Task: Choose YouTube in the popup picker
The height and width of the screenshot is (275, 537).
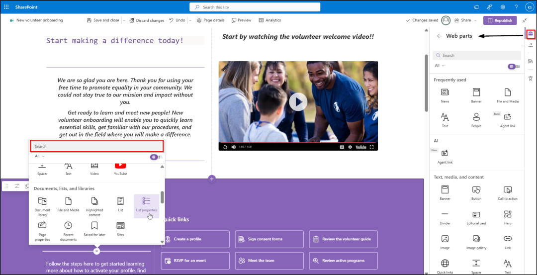Action: coord(120,169)
